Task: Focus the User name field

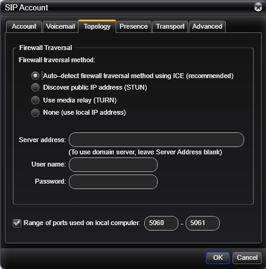Action: (113, 165)
